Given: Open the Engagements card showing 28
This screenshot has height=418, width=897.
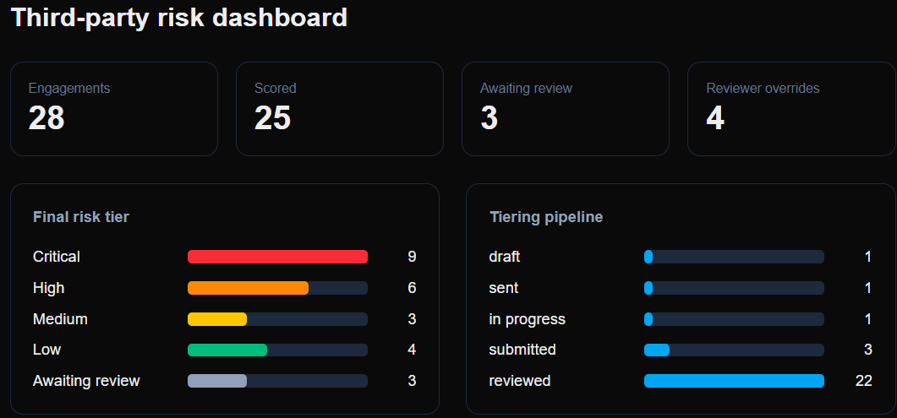Looking at the screenshot, I should tap(114, 108).
